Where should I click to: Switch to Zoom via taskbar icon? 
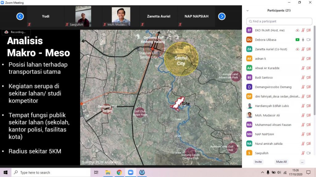[x=131, y=172]
